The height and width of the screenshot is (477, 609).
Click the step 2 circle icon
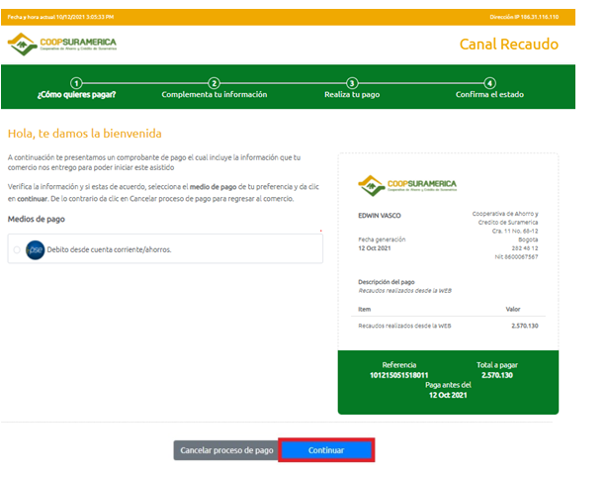pyautogui.click(x=214, y=83)
